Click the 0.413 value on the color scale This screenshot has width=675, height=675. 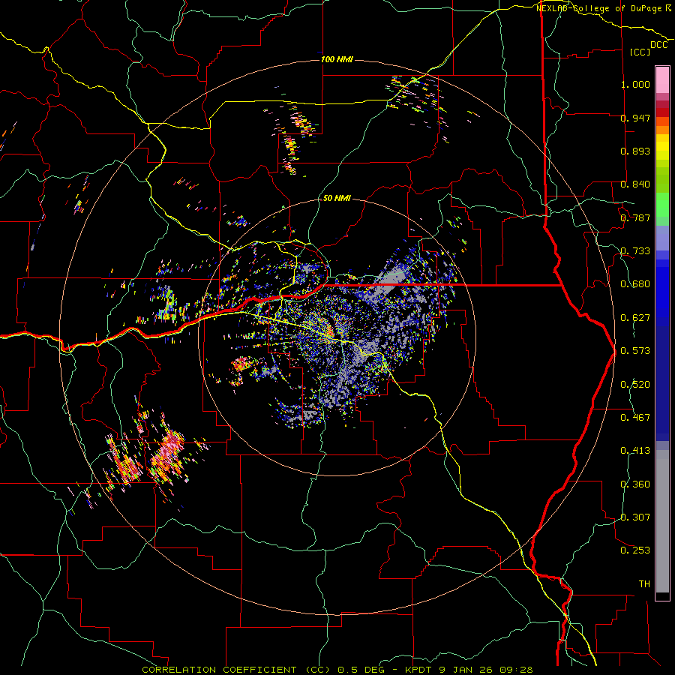click(x=635, y=451)
